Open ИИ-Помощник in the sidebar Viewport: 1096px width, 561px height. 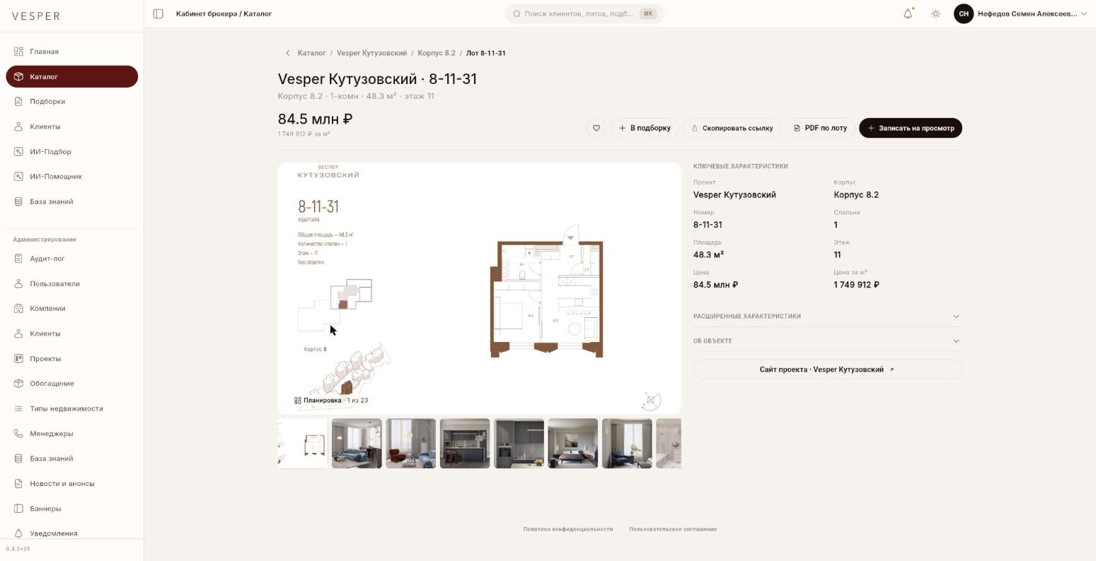[71, 177]
